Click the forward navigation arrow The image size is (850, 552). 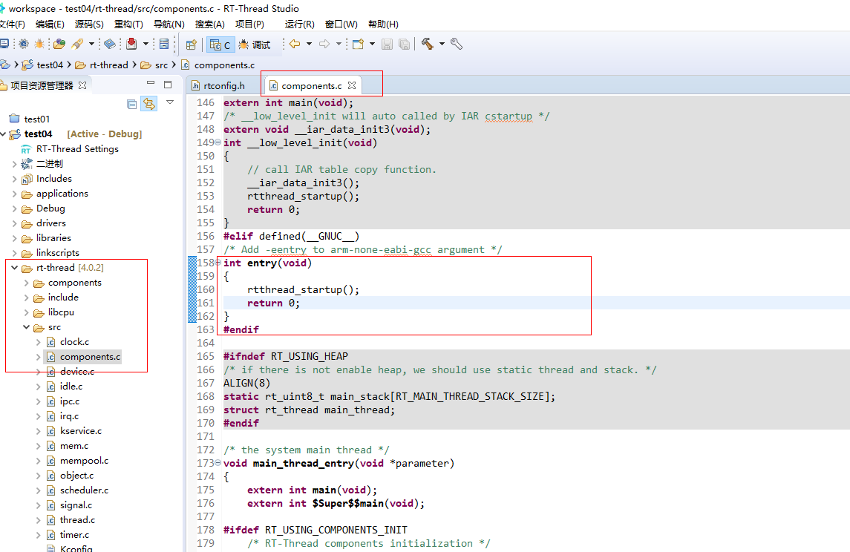pyautogui.click(x=324, y=44)
